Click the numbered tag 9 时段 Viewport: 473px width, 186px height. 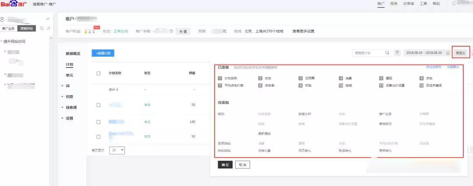coord(305,86)
